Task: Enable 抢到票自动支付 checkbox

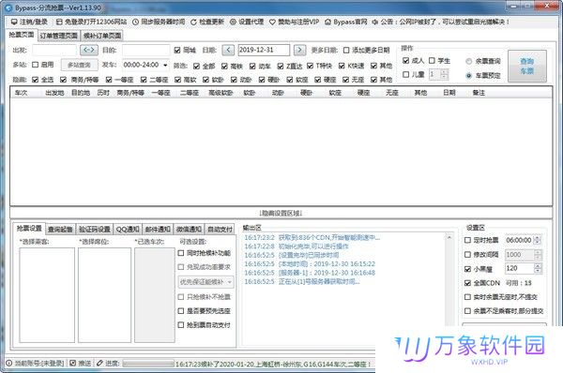Action: tap(181, 325)
